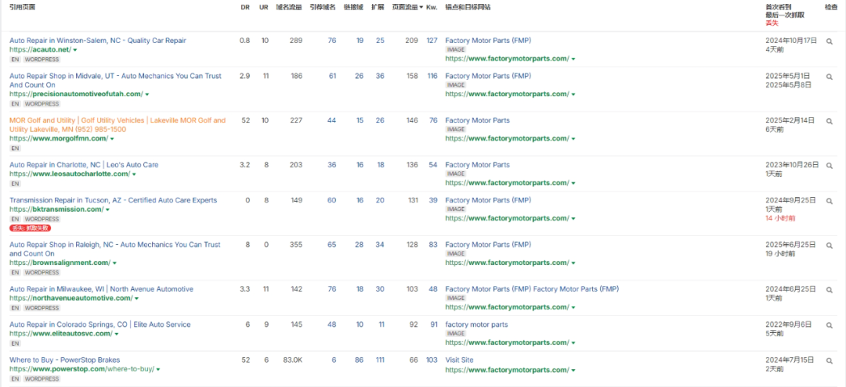
Task: Sort by the 页面流量 column header
Action: tap(405, 7)
